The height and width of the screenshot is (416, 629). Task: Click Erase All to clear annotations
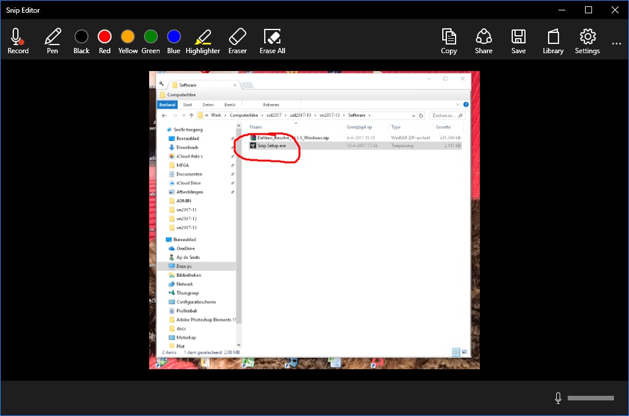272,41
